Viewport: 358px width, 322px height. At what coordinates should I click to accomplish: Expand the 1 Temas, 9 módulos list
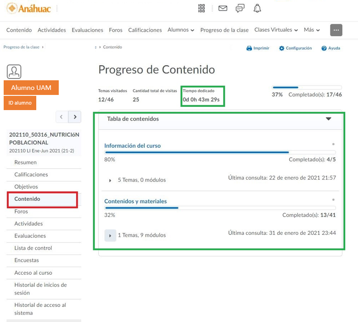pyautogui.click(x=110, y=235)
